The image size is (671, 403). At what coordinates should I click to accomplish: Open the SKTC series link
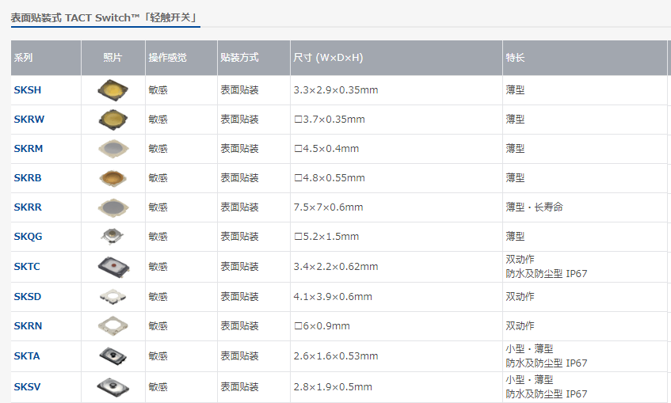tap(27, 267)
